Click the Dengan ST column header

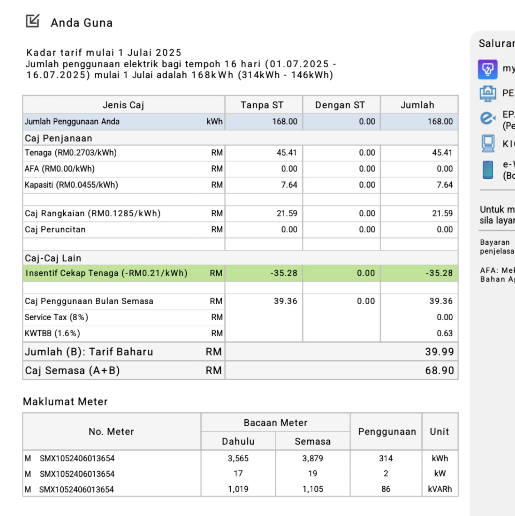click(340, 105)
